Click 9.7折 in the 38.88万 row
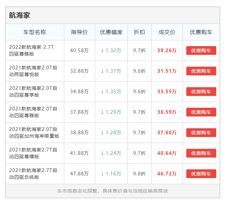The width and height of the screenshot is (229, 203). point(139,133)
